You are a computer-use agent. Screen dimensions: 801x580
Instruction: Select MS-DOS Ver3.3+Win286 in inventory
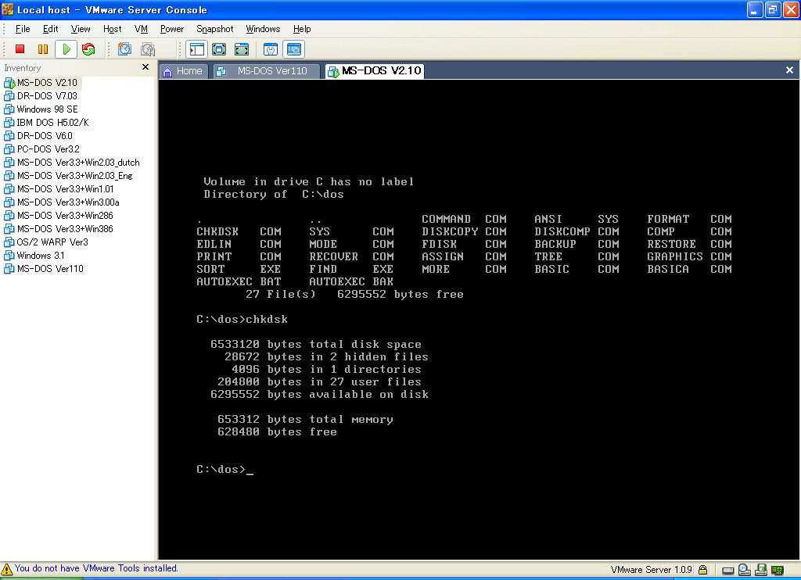[65, 215]
